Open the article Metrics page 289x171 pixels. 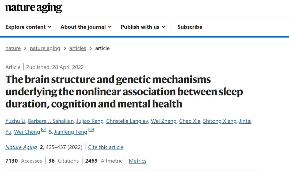138,161
